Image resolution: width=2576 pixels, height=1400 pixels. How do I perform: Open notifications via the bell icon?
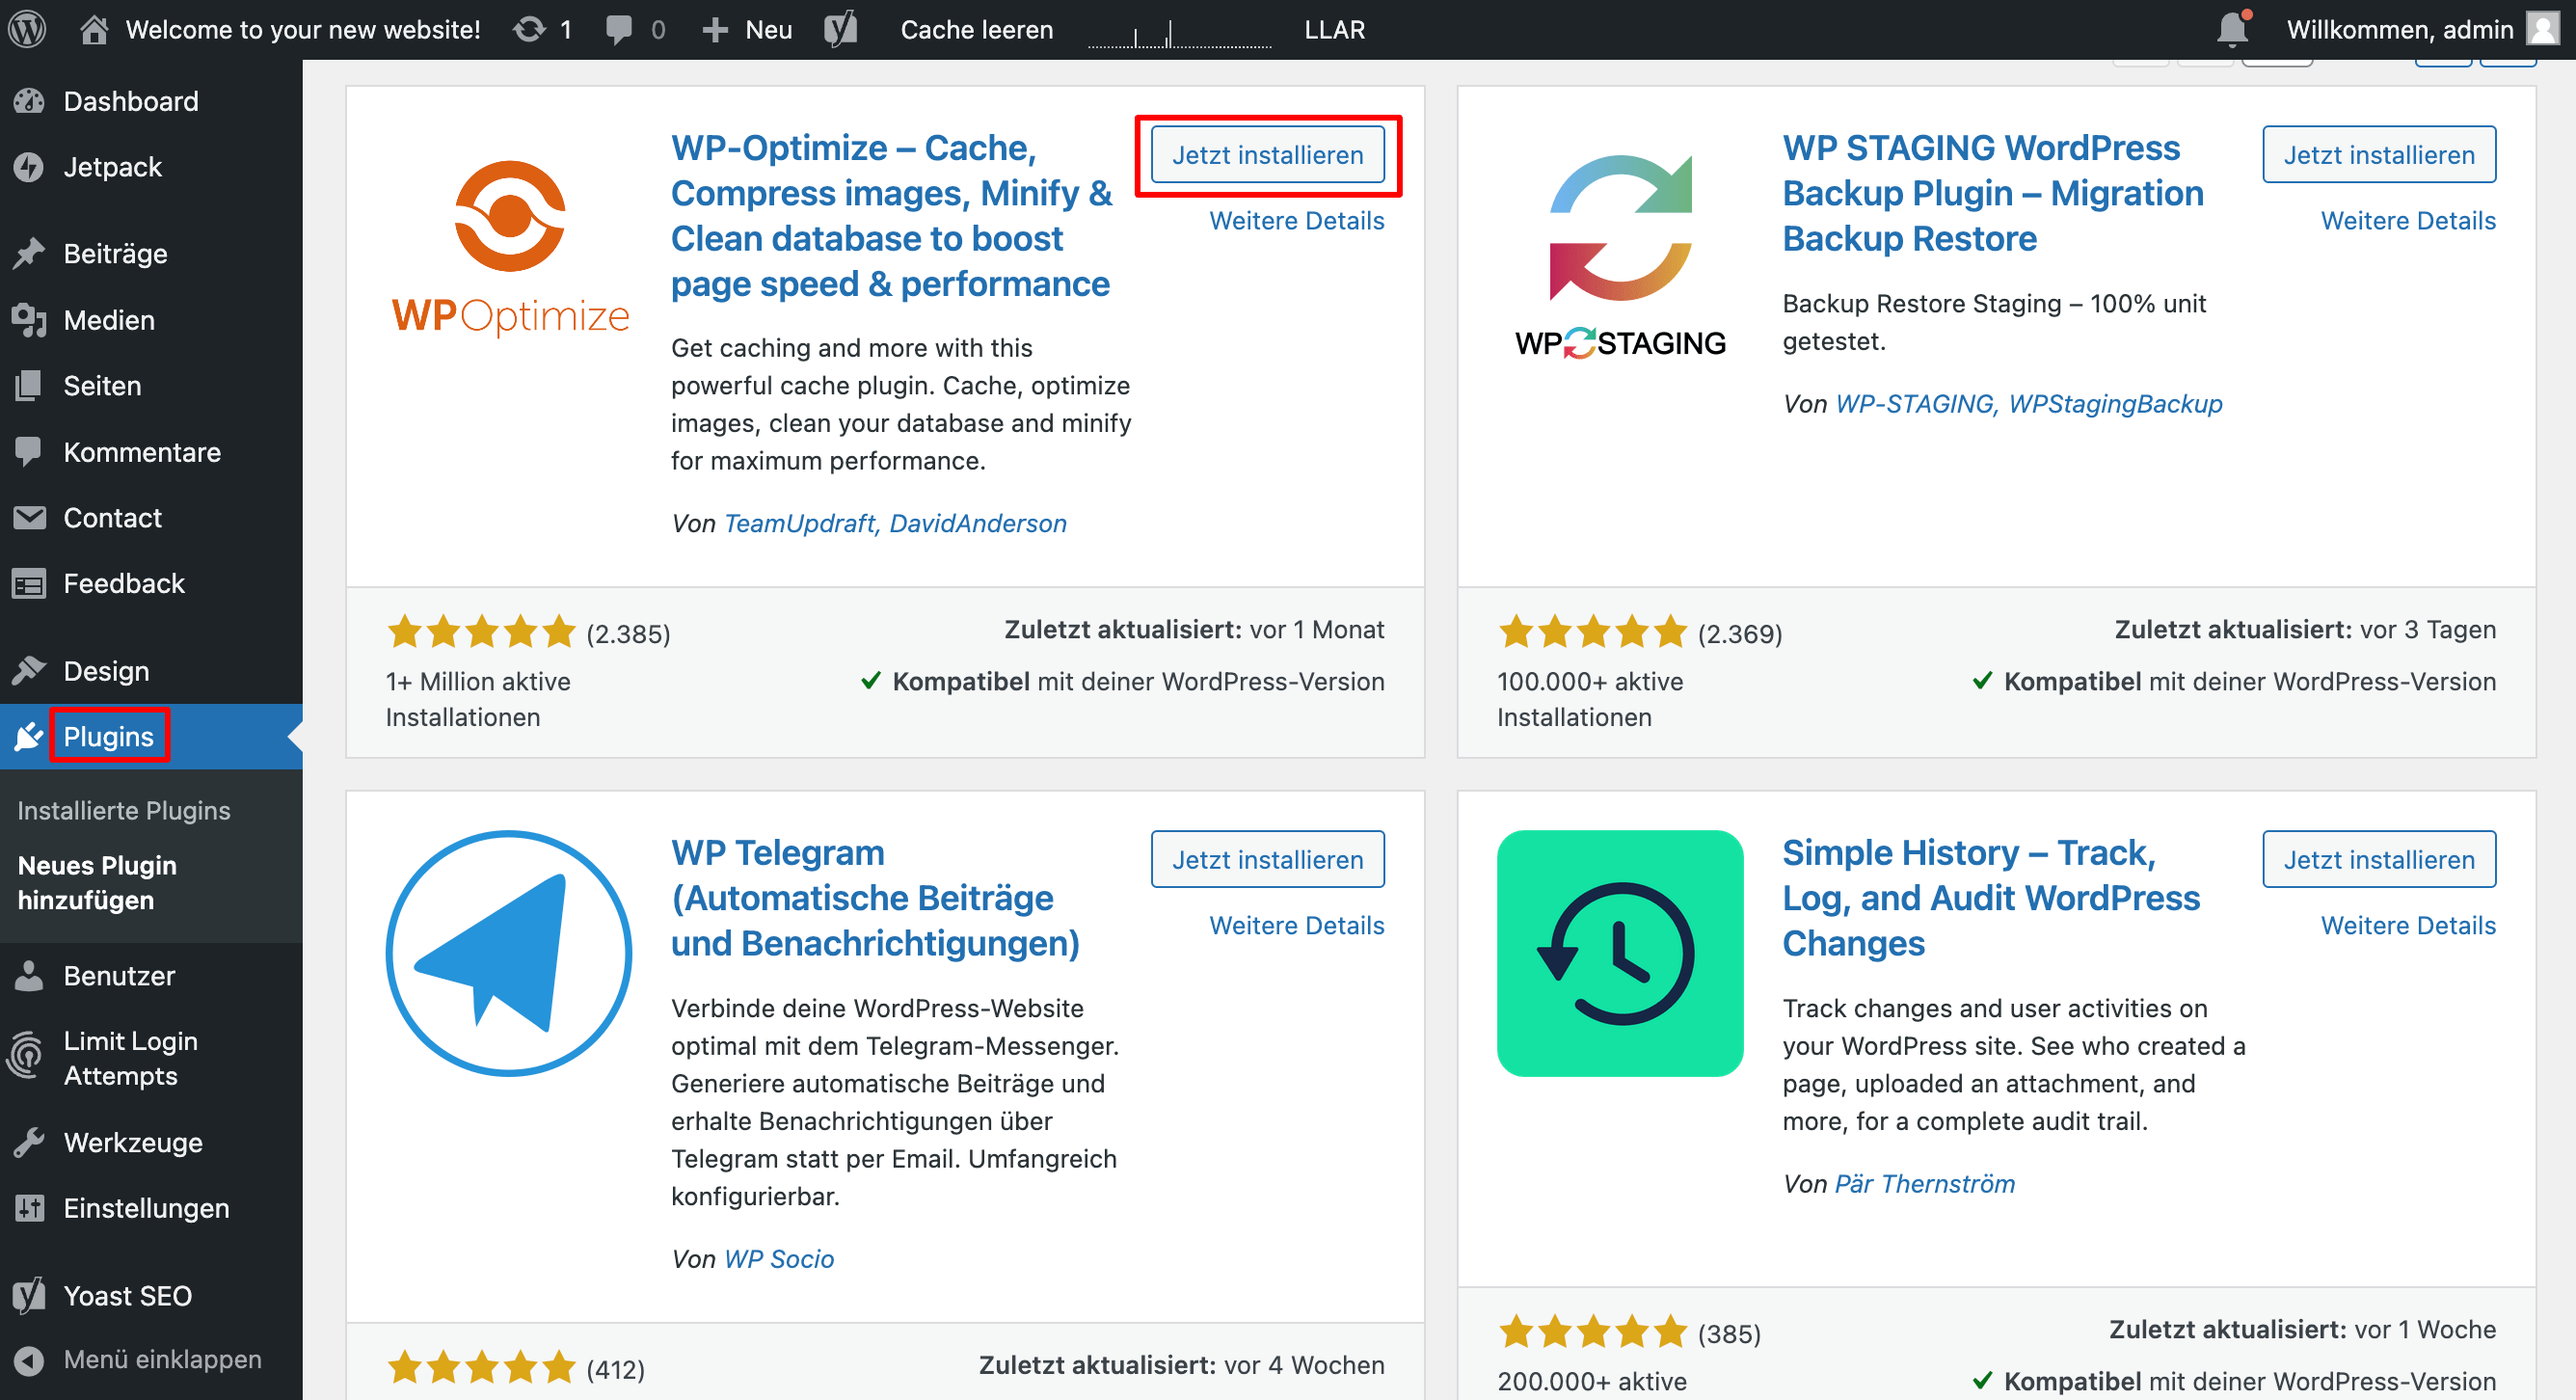(x=2232, y=28)
